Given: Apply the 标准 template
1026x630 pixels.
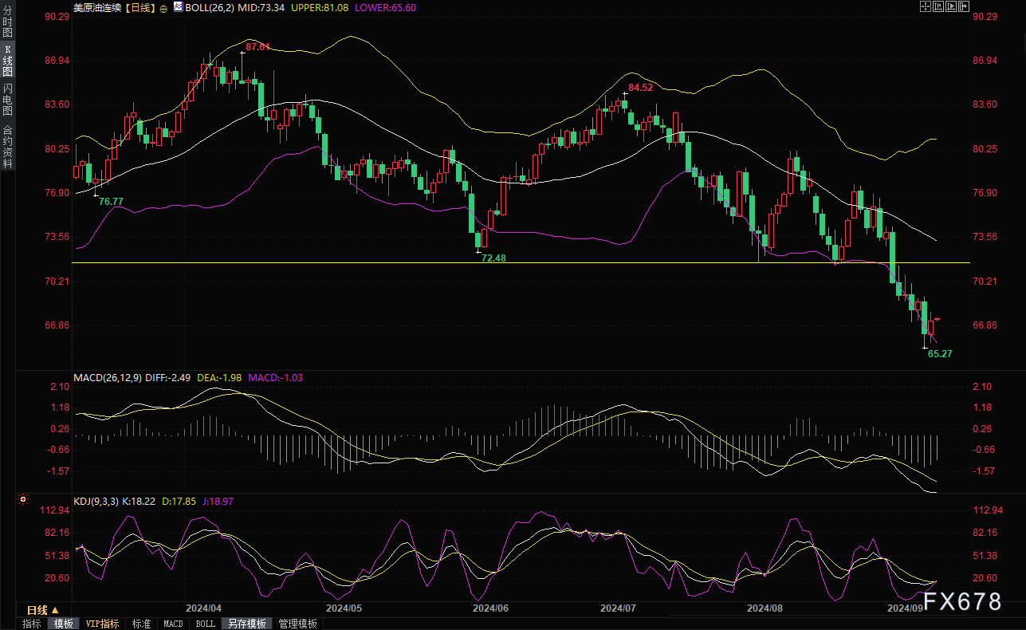Looking at the screenshot, I should pyautogui.click(x=141, y=624).
